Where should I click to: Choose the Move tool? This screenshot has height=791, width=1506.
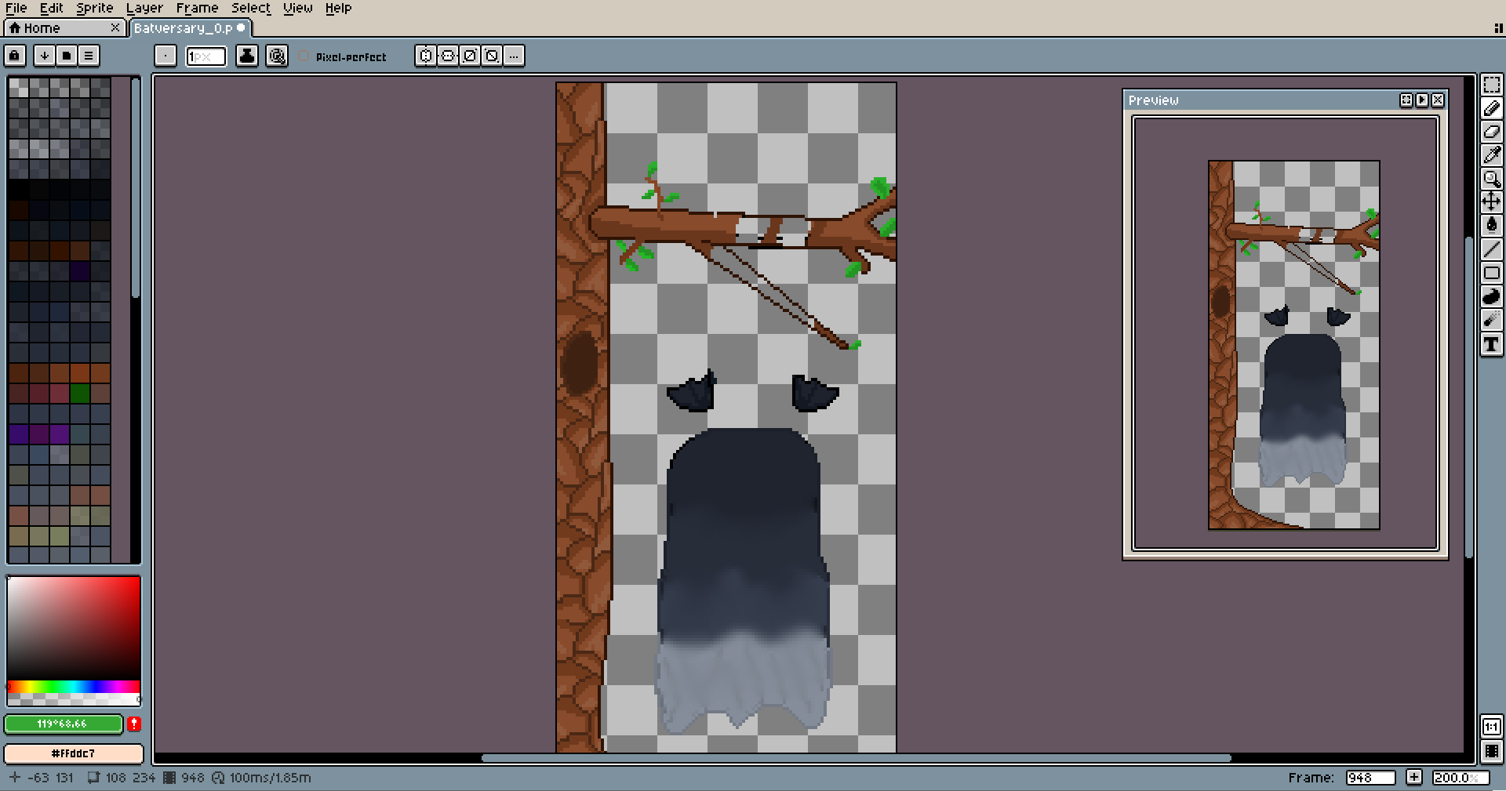pos(1491,201)
